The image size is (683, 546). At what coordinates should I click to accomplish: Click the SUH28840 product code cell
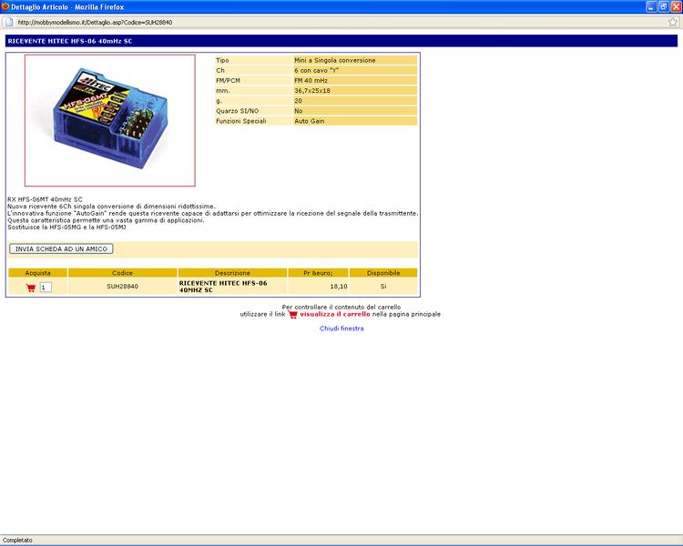tap(122, 287)
